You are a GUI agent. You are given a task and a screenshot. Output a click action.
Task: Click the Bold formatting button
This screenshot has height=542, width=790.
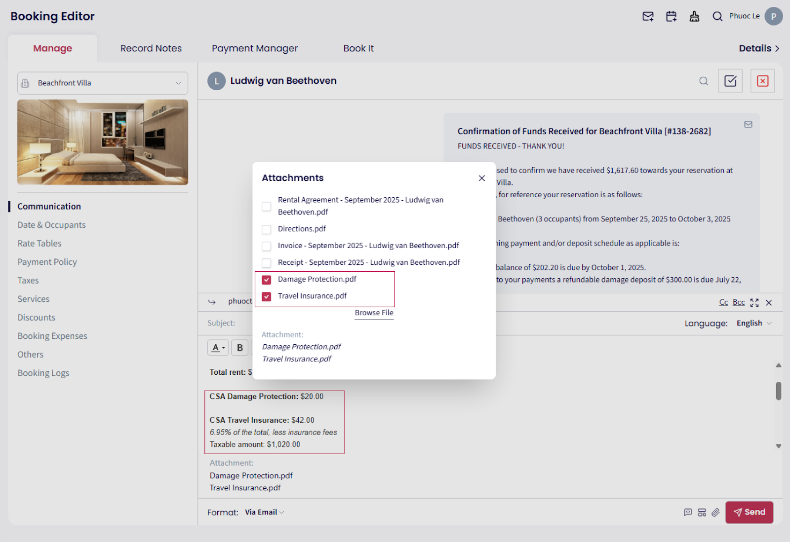tap(240, 348)
